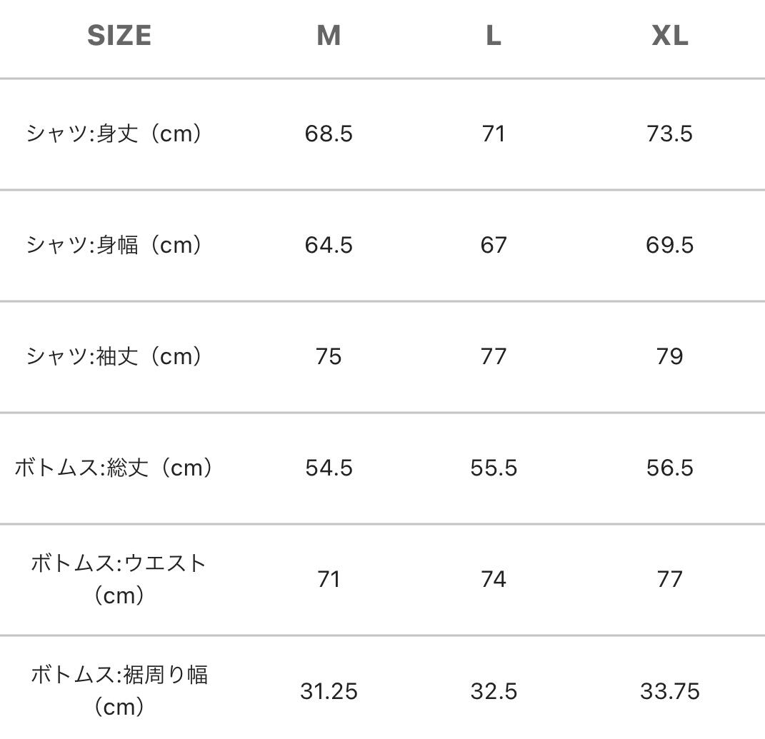This screenshot has width=765, height=739.
Task: Select the M size column header
Action: (329, 36)
